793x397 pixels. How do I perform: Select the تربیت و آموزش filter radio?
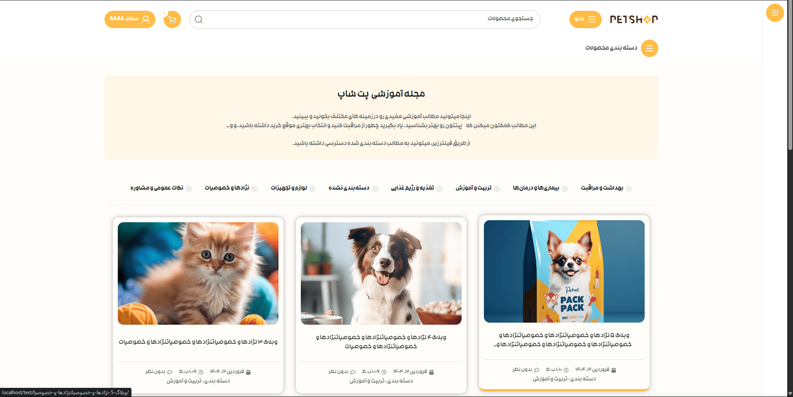tap(498, 188)
